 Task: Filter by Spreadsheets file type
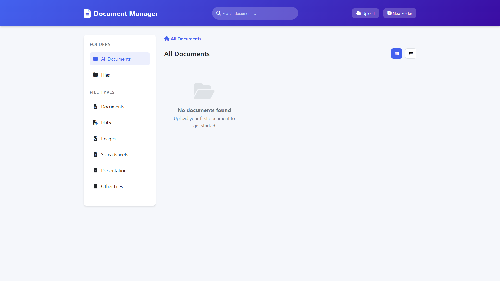120,154
